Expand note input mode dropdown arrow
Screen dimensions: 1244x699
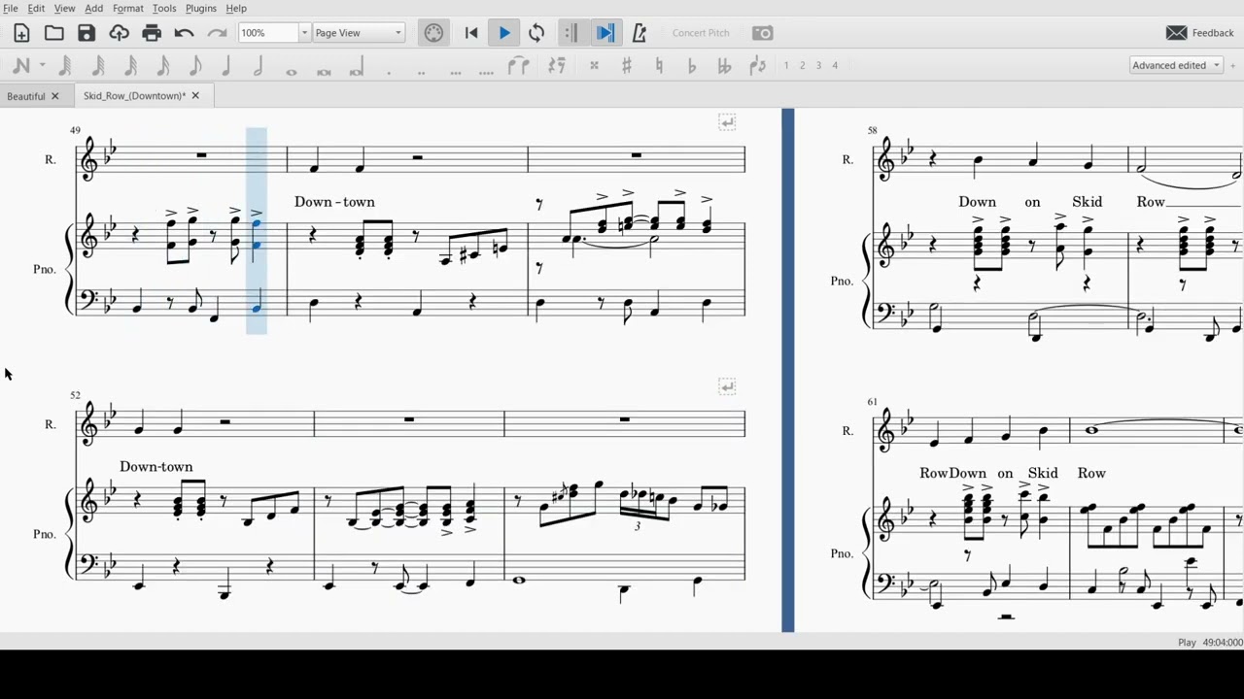coord(42,65)
